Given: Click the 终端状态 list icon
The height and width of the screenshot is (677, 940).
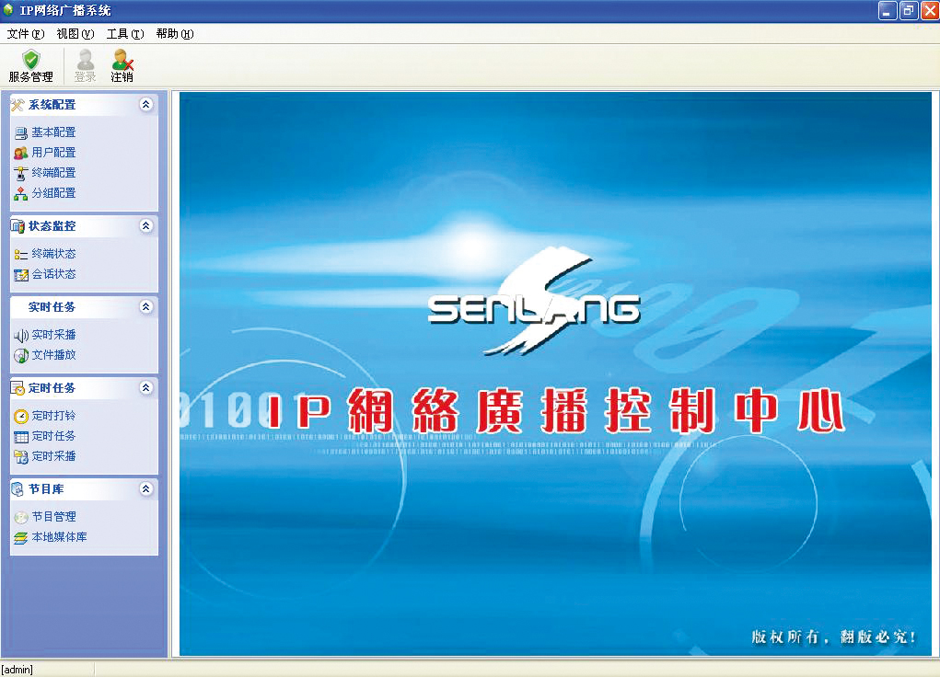Looking at the screenshot, I should (21, 255).
